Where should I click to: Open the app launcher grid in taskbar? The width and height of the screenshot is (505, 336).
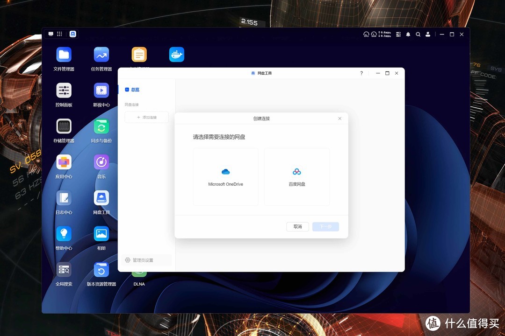pyautogui.click(x=59, y=34)
